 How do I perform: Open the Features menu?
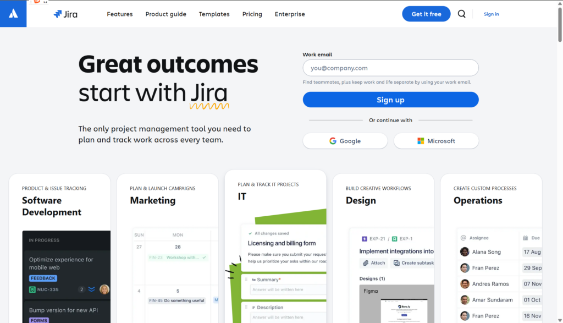point(119,14)
